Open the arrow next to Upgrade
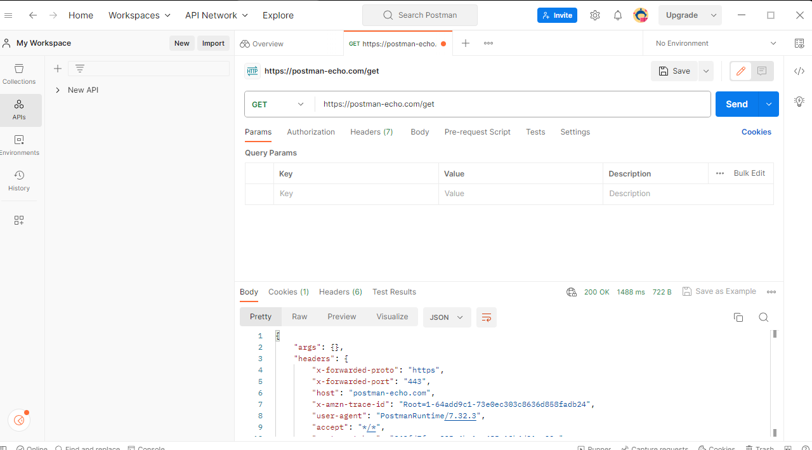812x450 pixels. (x=714, y=15)
